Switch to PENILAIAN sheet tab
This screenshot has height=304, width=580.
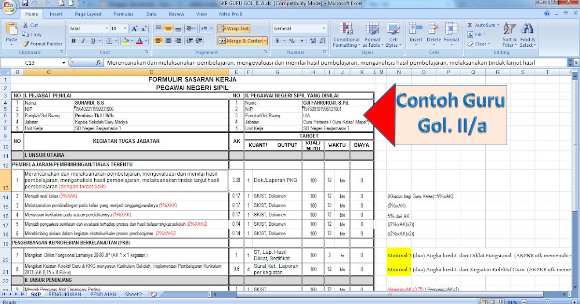tap(103, 294)
